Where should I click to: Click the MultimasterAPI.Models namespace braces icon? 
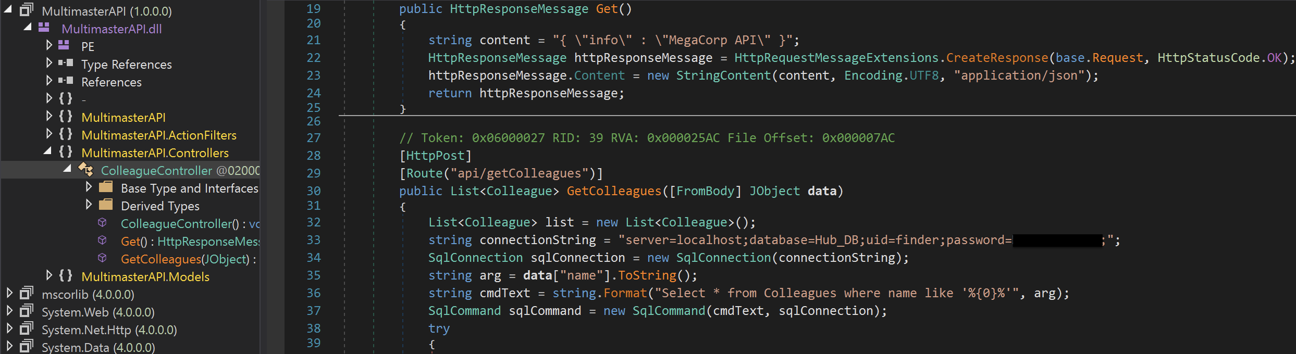pos(66,275)
